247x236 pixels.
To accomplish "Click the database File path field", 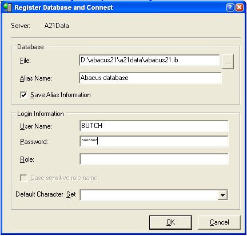I will point(149,60).
